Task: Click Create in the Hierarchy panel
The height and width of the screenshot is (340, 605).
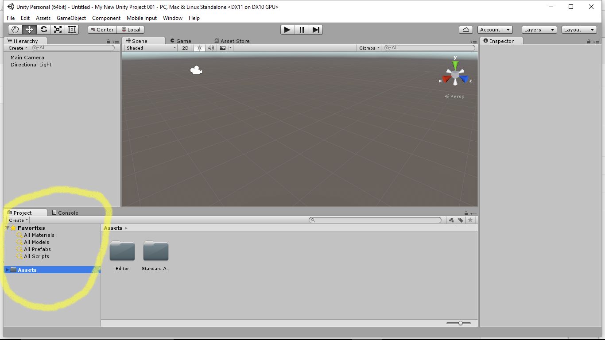Action: coord(17,48)
